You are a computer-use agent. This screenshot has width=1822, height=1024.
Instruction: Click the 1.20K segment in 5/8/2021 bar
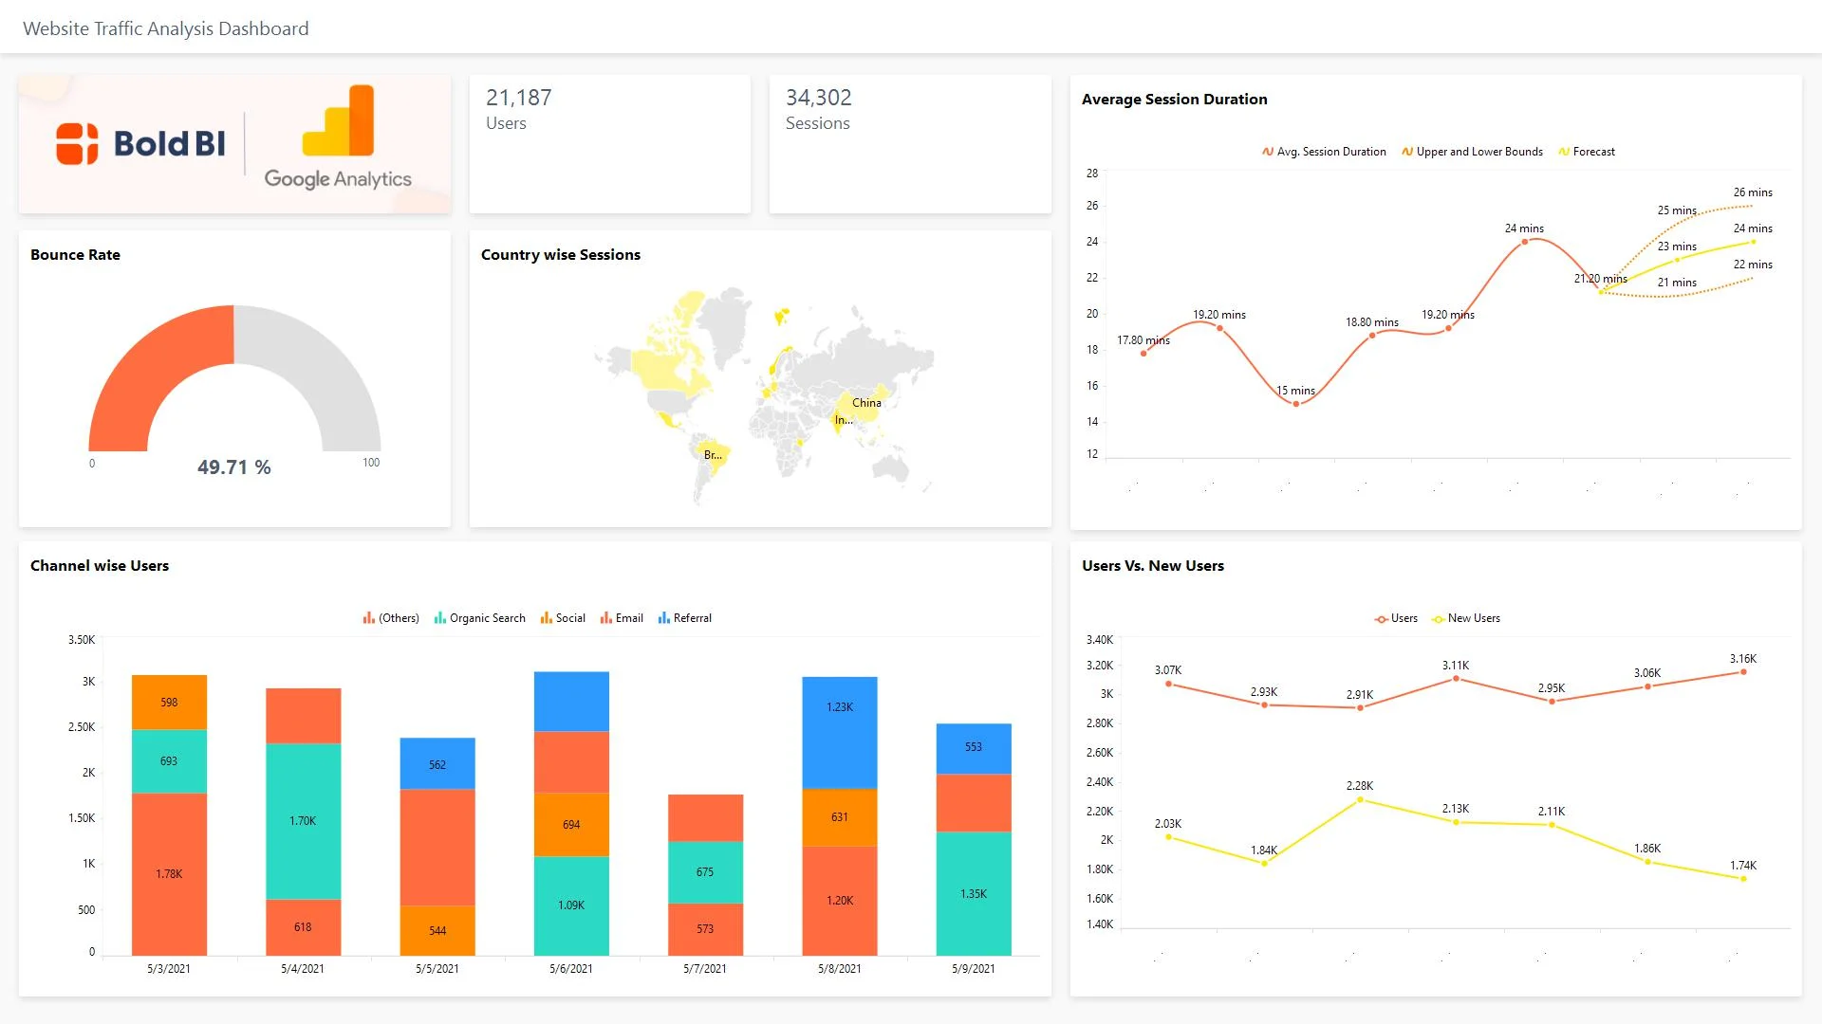(x=840, y=901)
